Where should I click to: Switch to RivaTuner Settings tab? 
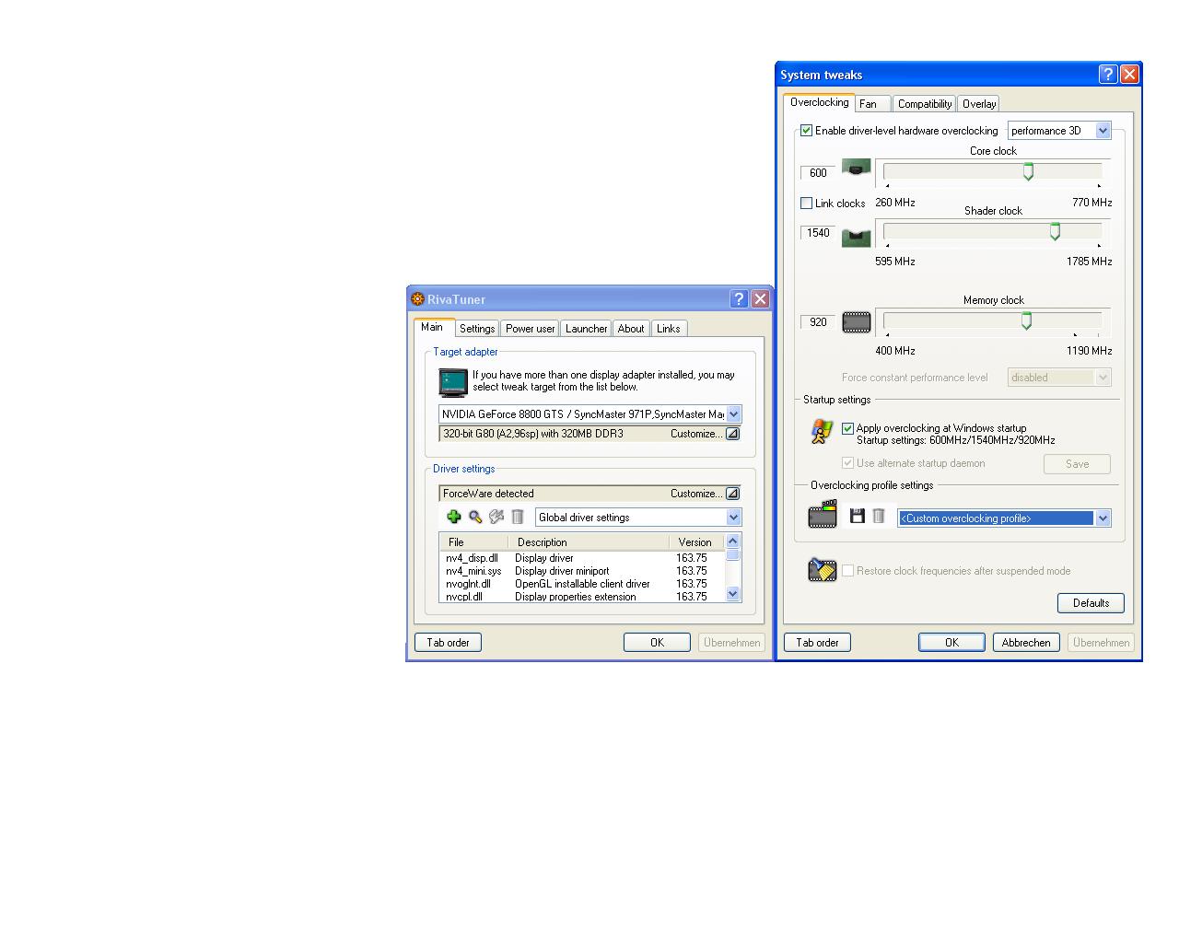click(477, 329)
